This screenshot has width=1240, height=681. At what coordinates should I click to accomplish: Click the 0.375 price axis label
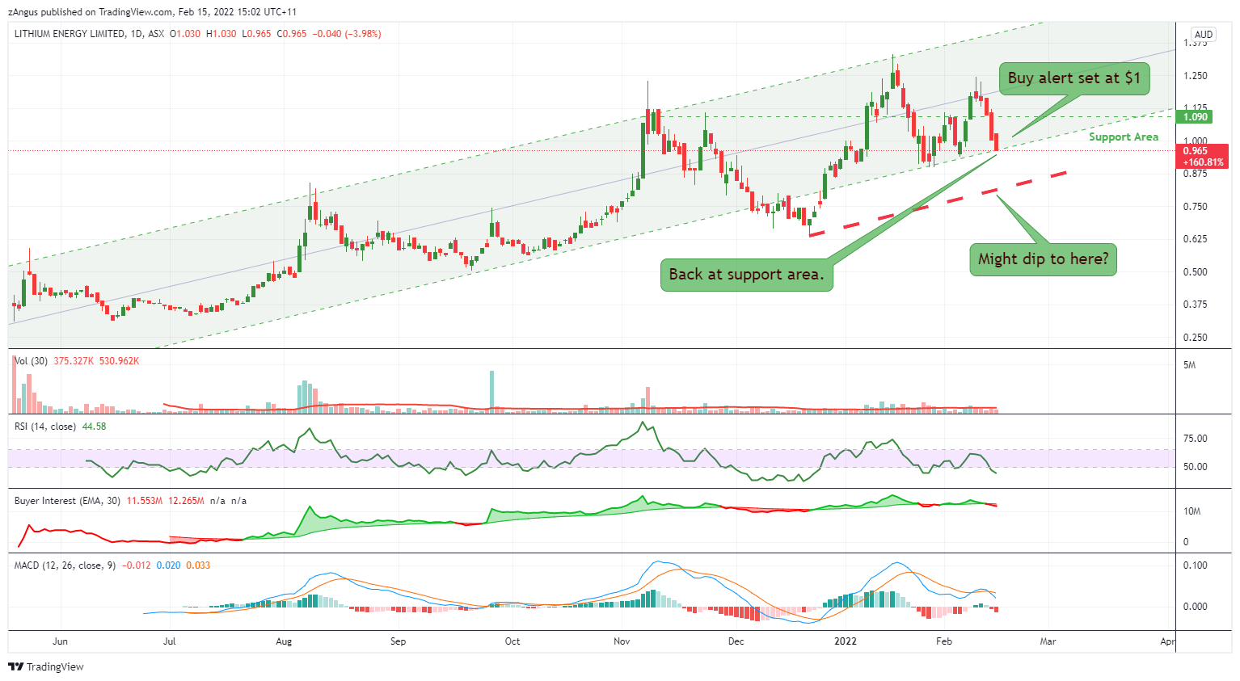(1195, 305)
